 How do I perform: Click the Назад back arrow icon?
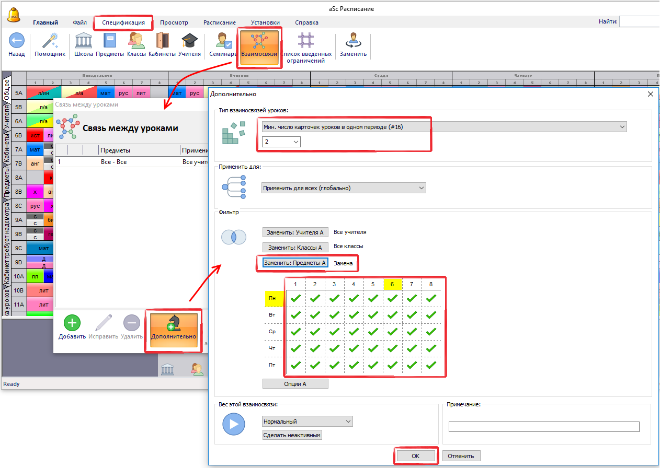tap(16, 41)
